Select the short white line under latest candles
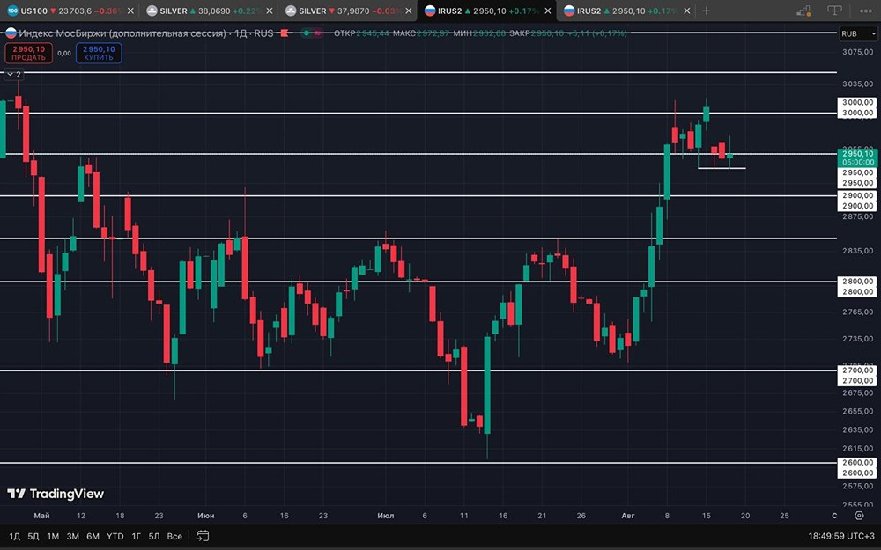 coord(722,168)
